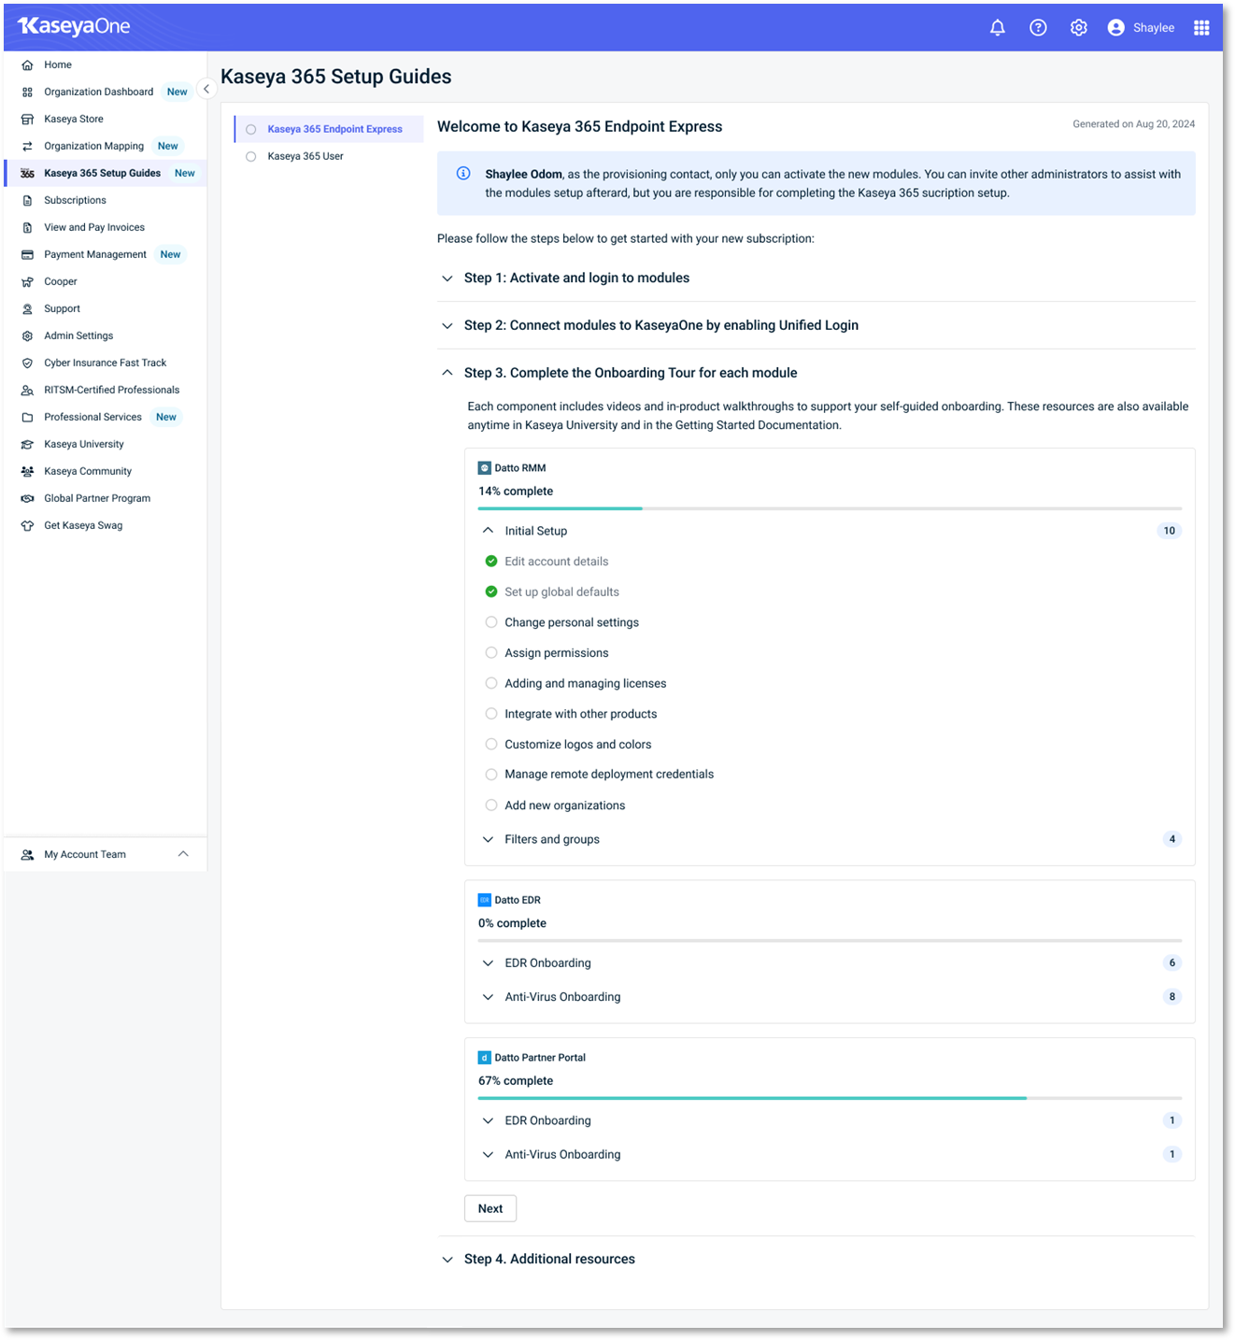
Task: Select the Kaseya 365 User radio button
Action: coord(250,156)
